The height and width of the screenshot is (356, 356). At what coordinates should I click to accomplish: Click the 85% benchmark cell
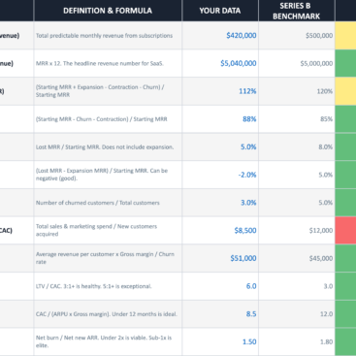[297, 119]
